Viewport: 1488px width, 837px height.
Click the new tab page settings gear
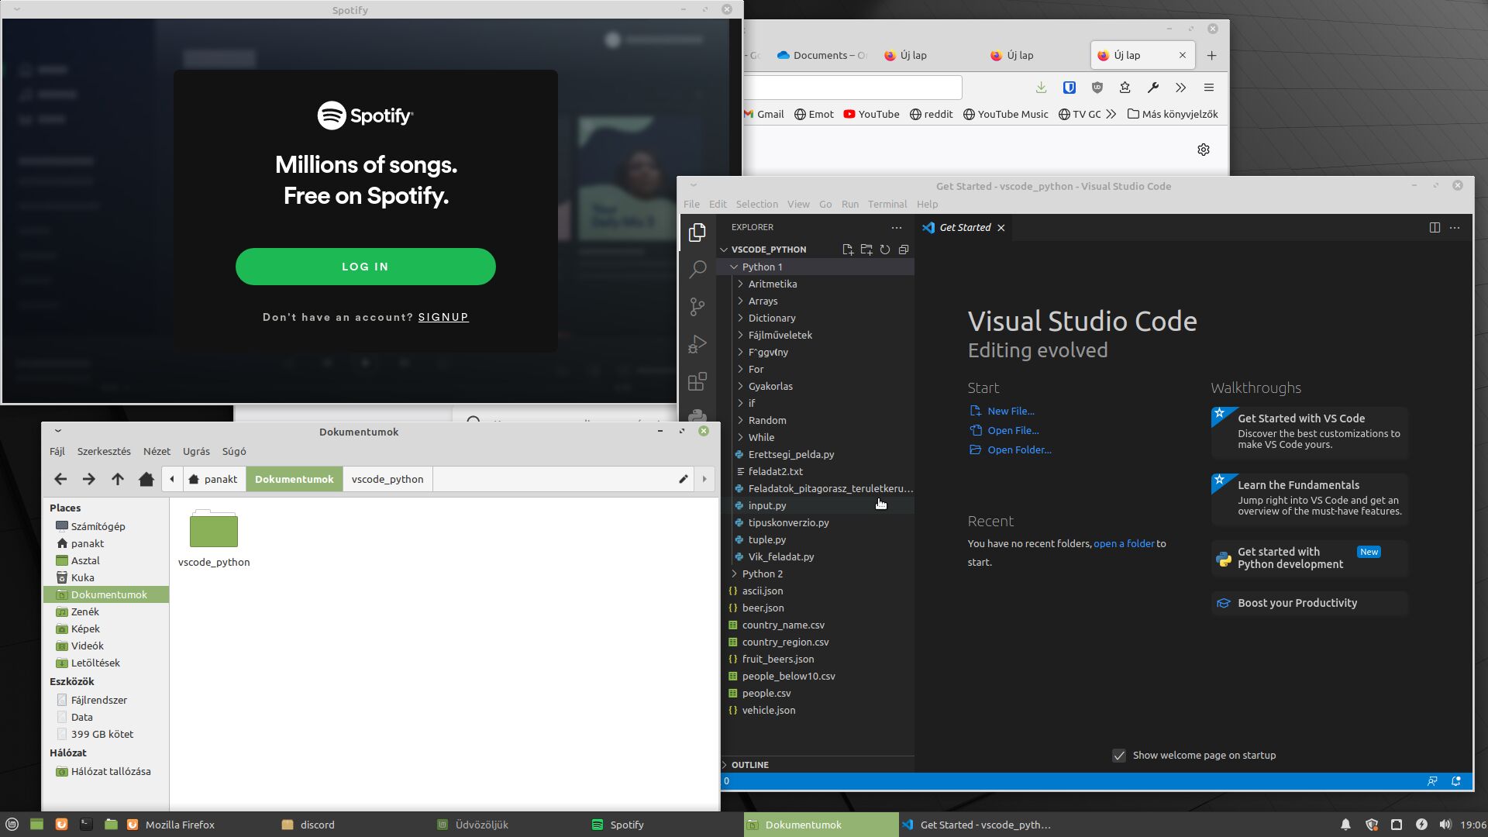point(1204,150)
